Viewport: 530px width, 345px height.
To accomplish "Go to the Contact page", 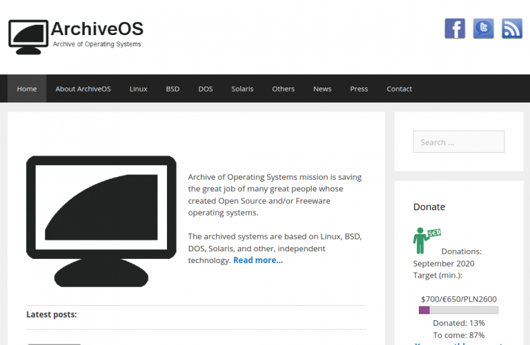I will pos(399,89).
